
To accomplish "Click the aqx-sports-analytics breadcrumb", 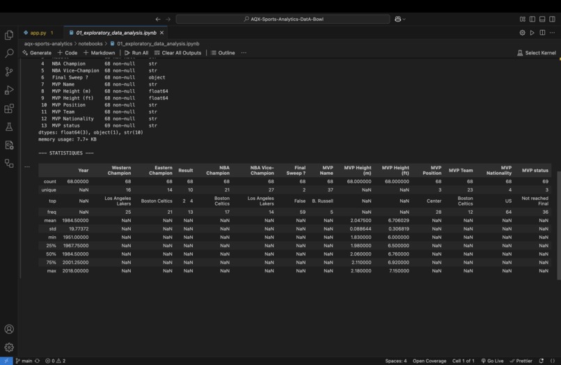I will (48, 44).
